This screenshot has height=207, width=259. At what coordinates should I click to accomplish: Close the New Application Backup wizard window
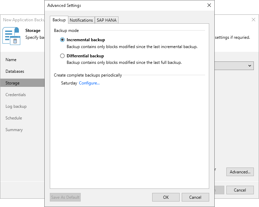pyautogui.click(x=254, y=20)
